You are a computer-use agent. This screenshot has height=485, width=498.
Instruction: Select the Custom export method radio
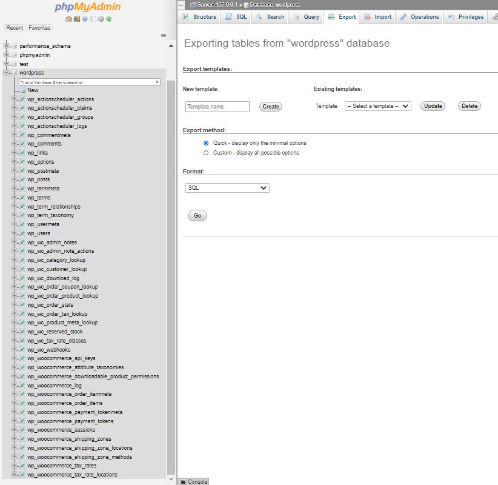coord(206,153)
